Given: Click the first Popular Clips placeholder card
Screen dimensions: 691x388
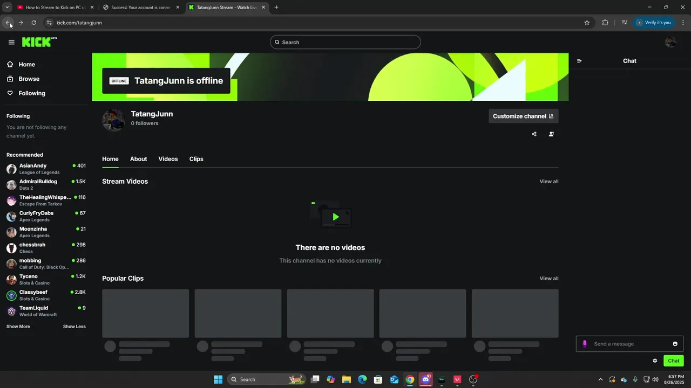Looking at the screenshot, I should point(146,314).
